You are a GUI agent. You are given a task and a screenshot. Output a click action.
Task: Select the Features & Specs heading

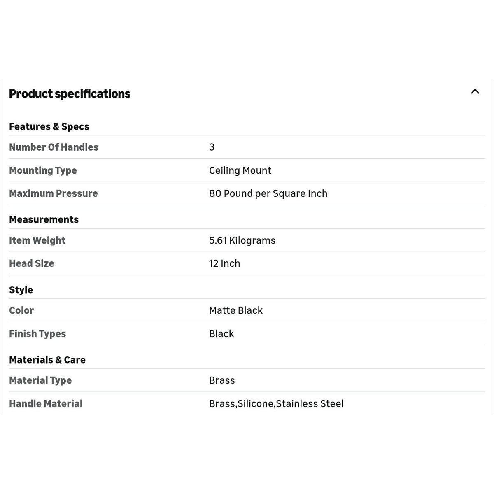click(49, 126)
